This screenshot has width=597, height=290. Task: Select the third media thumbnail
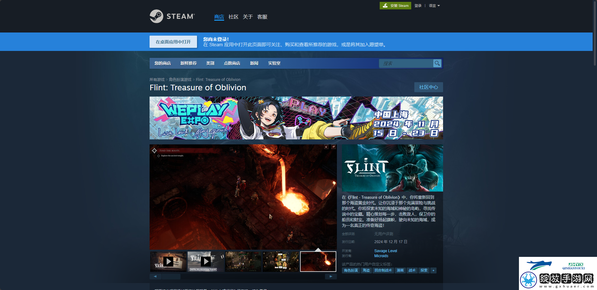[x=243, y=262]
